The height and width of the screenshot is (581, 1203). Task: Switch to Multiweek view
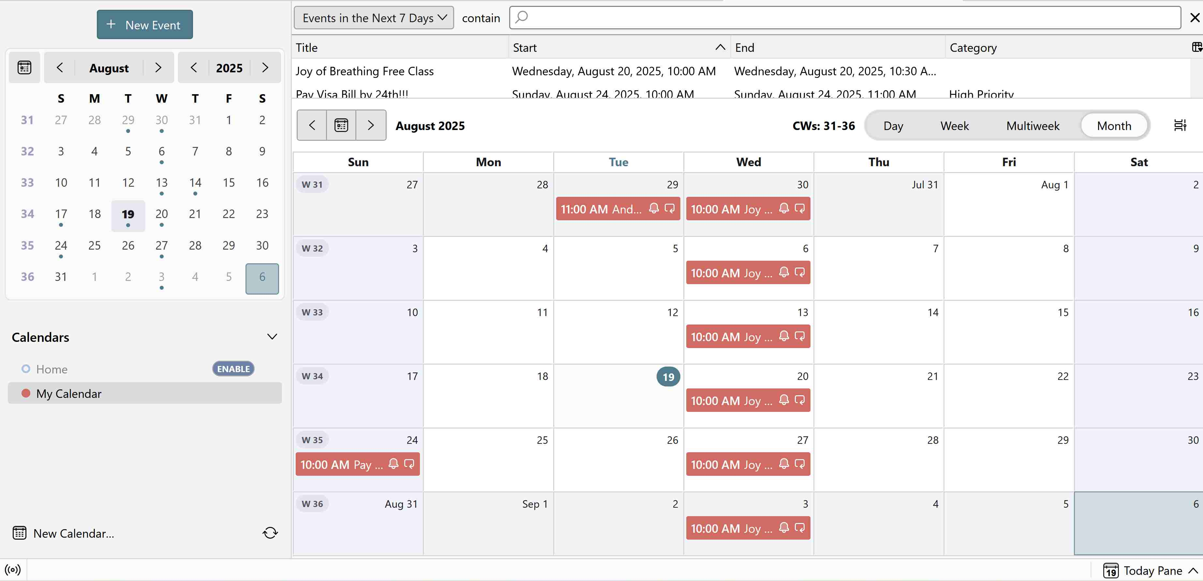pyautogui.click(x=1032, y=125)
